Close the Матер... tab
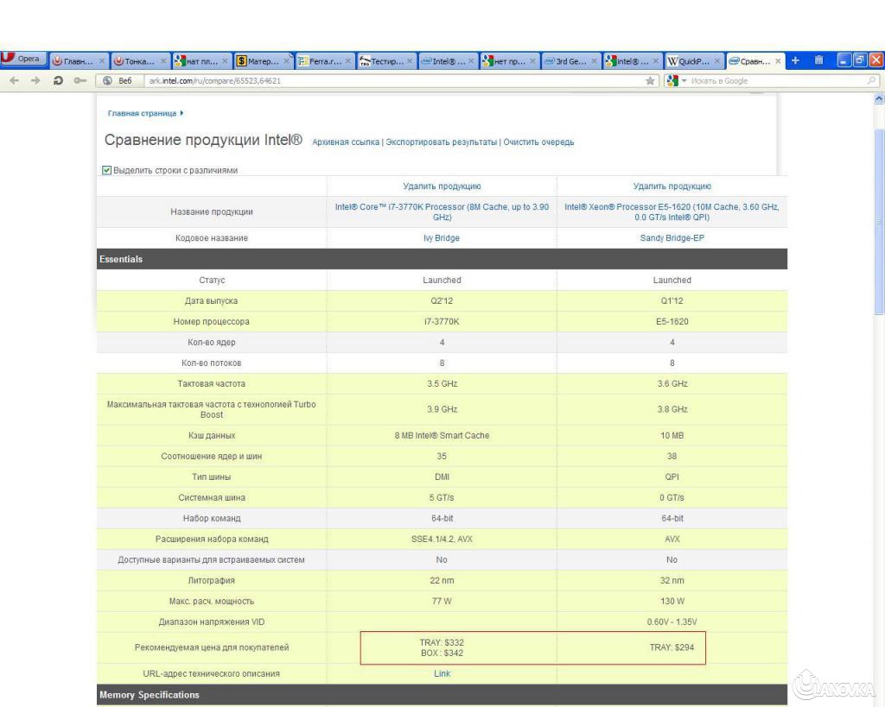The image size is (885, 707). pyautogui.click(x=286, y=61)
